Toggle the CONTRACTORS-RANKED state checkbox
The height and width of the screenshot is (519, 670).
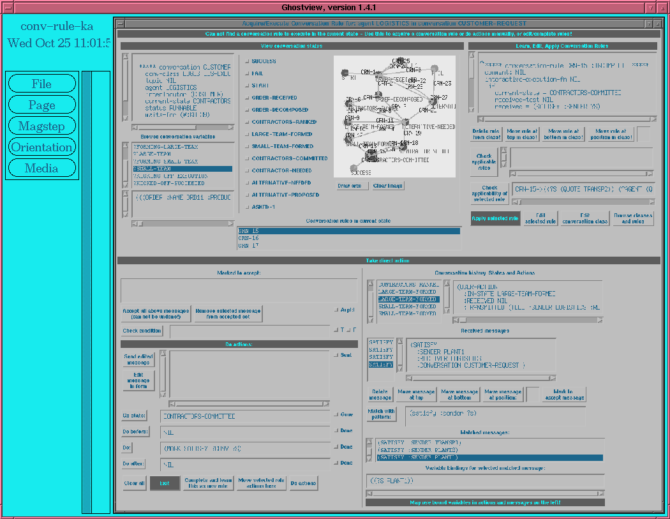point(247,122)
